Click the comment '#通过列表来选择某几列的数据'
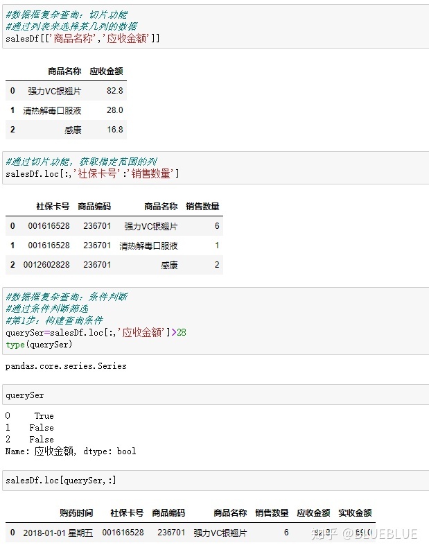429x552 pixels. click(x=71, y=26)
